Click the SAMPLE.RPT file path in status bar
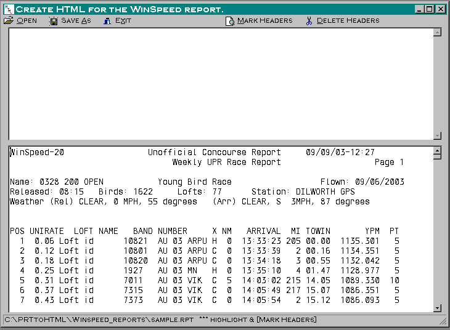450x330 pixels. point(99,320)
